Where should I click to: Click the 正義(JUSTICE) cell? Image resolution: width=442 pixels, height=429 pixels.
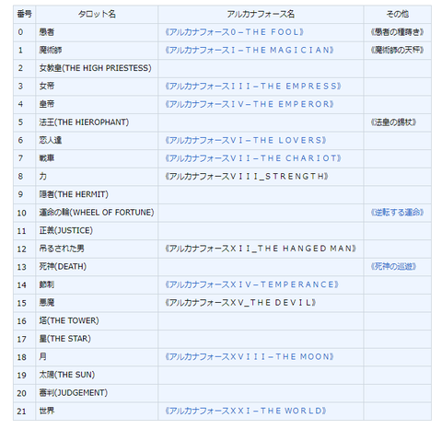[x=97, y=231]
